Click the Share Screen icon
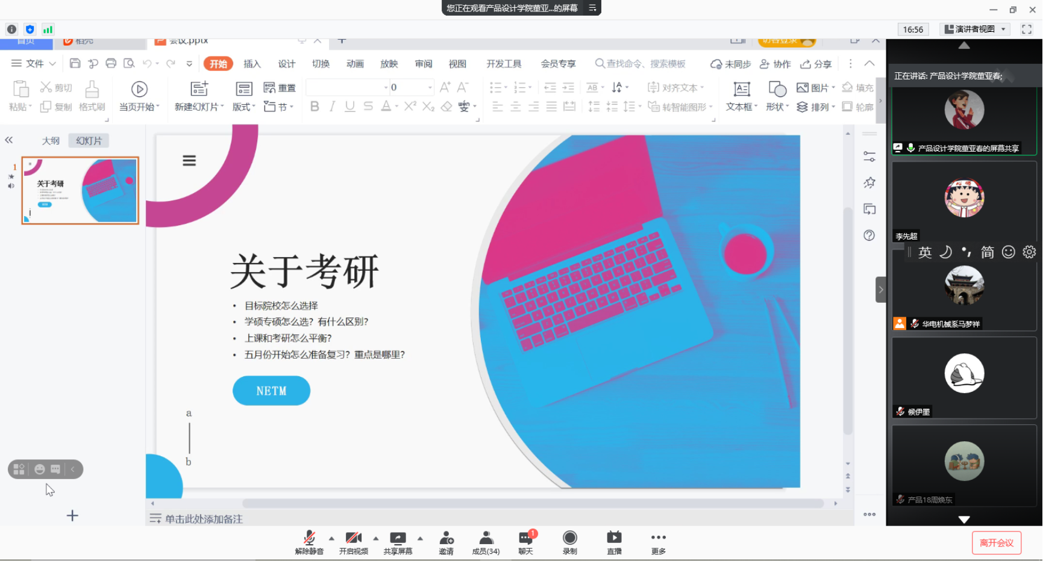Image resolution: width=1043 pixels, height=561 pixels. [398, 538]
